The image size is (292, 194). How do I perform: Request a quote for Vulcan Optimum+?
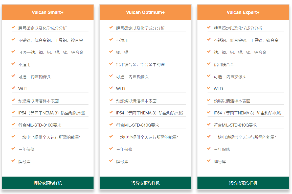tap(145, 183)
